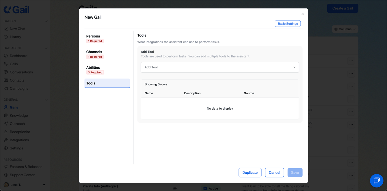Viewport: 387px width, 191px height.
Task: Click the Create a Gail button
Action: click(x=343, y=8)
